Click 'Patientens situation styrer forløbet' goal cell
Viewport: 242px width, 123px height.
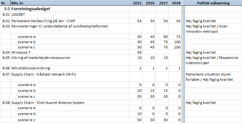coord(214,77)
